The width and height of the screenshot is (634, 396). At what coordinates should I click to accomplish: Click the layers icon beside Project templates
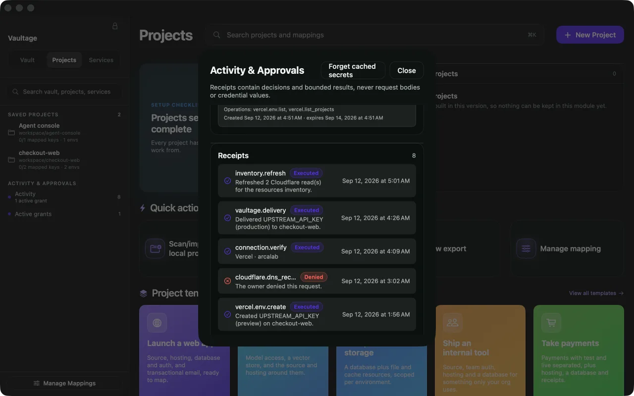coord(144,293)
